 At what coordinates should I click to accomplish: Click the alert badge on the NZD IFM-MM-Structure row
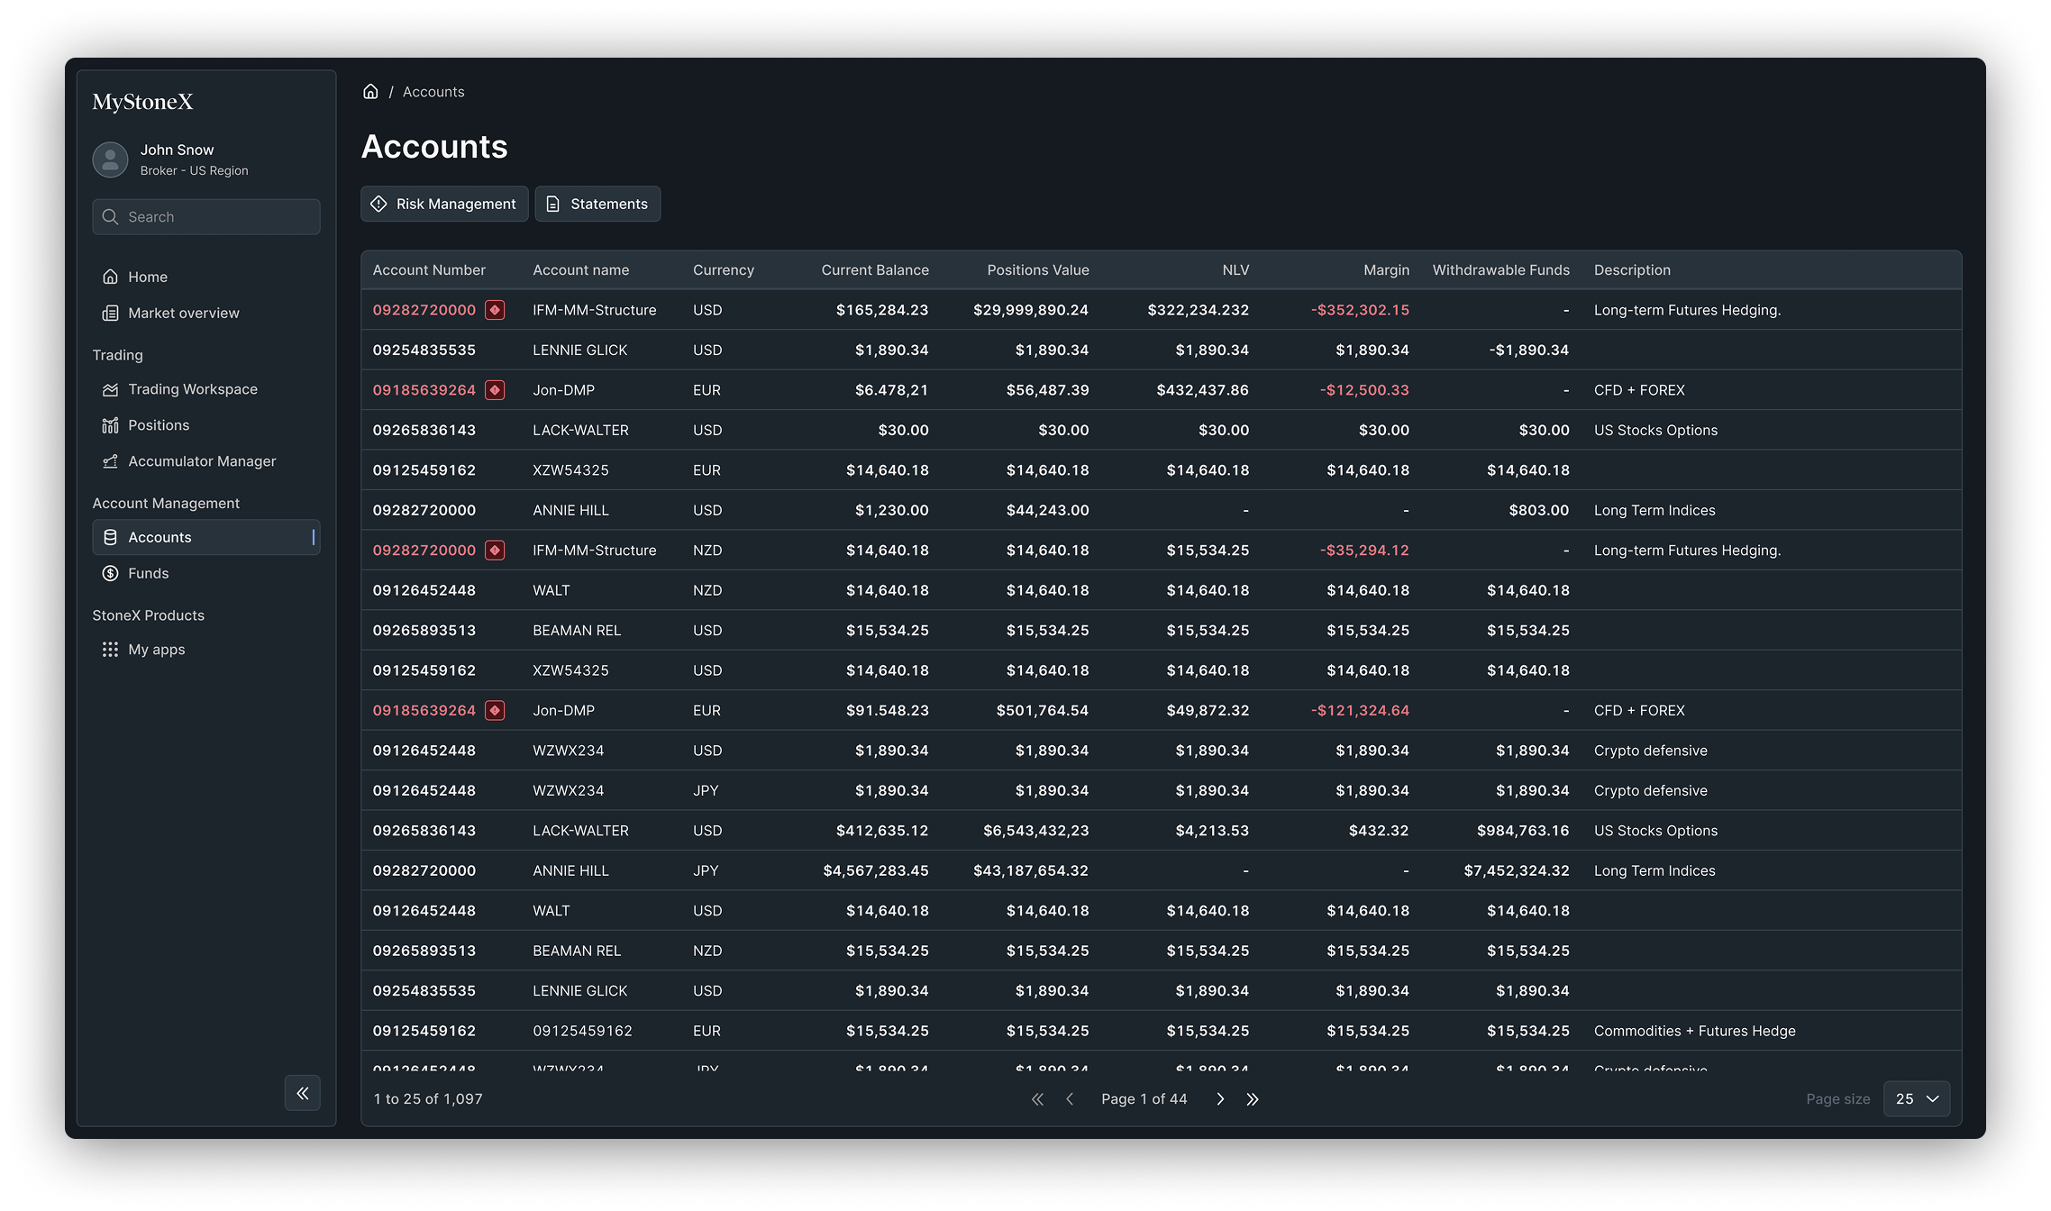coord(495,551)
